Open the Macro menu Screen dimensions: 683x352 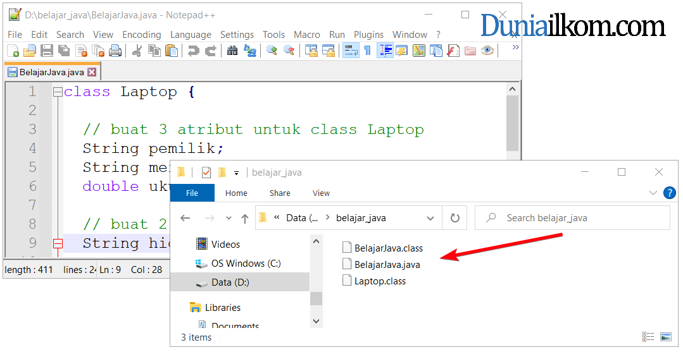306,35
